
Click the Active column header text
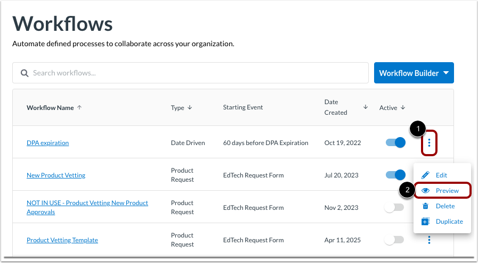tap(388, 108)
